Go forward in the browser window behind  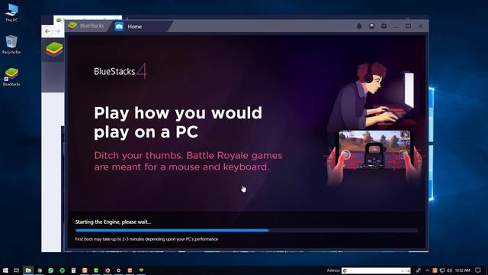(x=58, y=31)
